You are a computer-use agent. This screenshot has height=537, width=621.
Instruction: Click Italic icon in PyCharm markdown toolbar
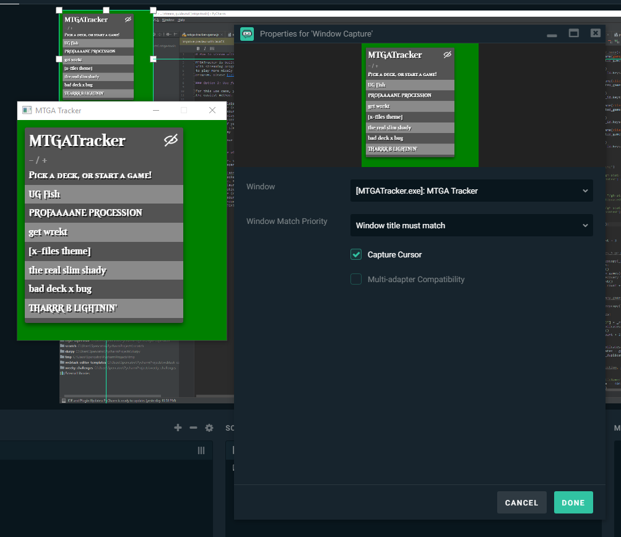(x=205, y=49)
